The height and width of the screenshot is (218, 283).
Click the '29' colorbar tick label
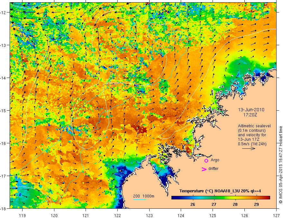coord(257,205)
